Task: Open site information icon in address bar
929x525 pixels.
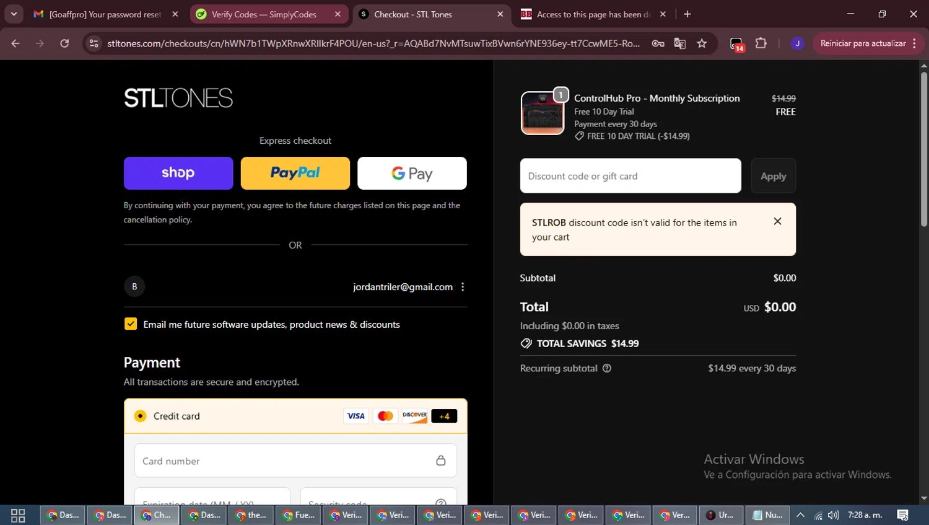Action: coord(94,43)
